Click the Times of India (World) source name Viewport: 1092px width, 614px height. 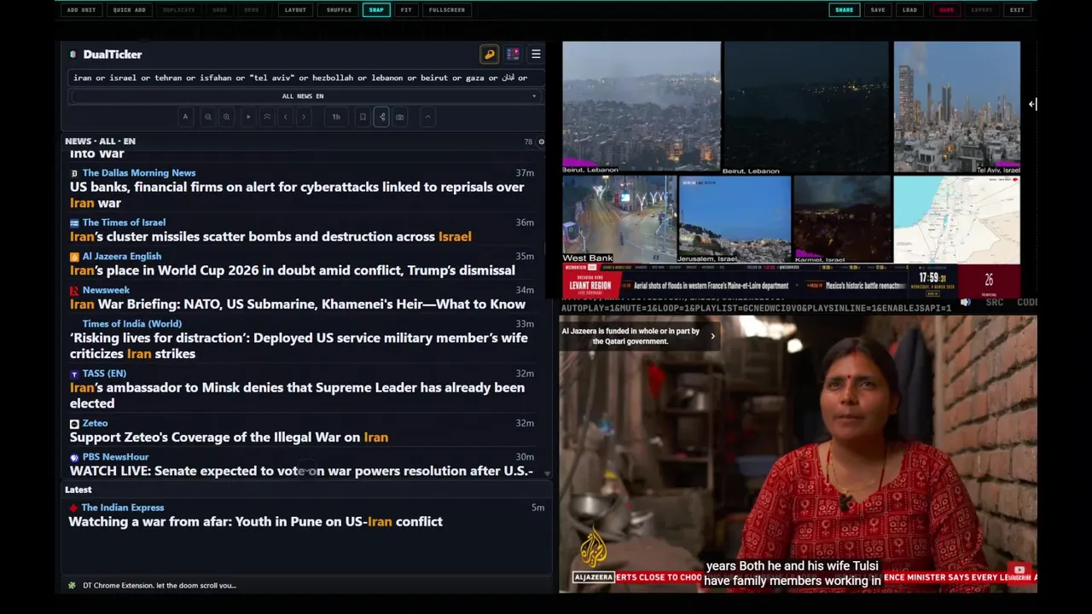[132, 324]
